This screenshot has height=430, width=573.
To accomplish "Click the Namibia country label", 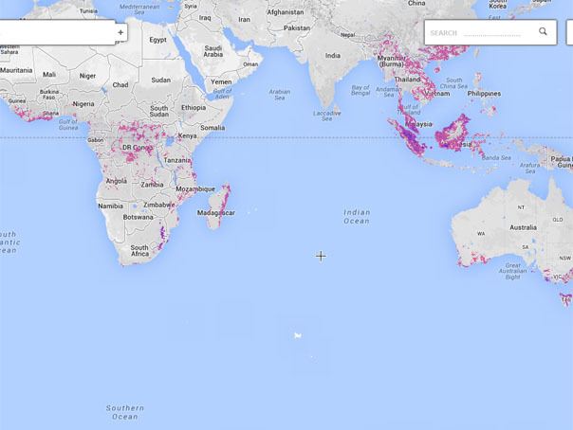I will pyautogui.click(x=111, y=206).
